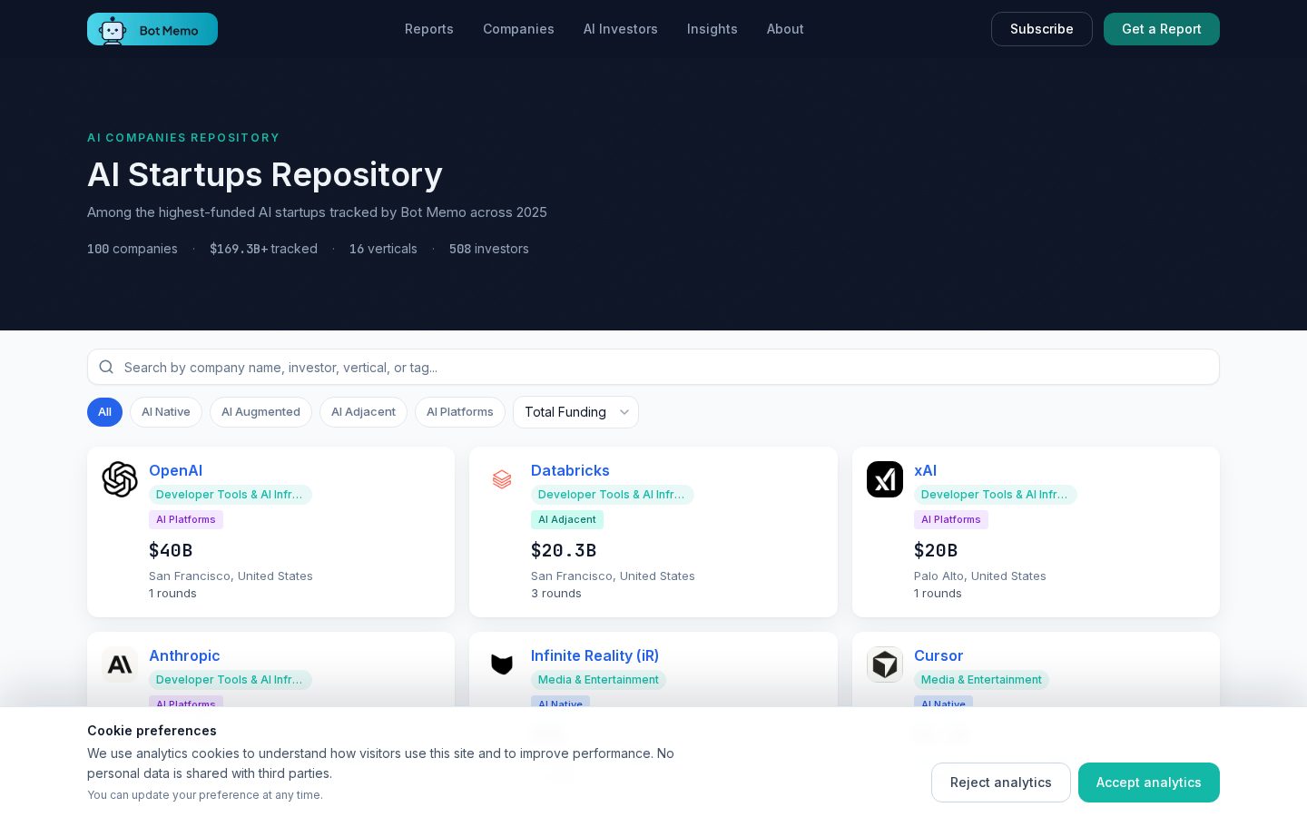Open the Infinite Reality (iR) link

(595, 655)
